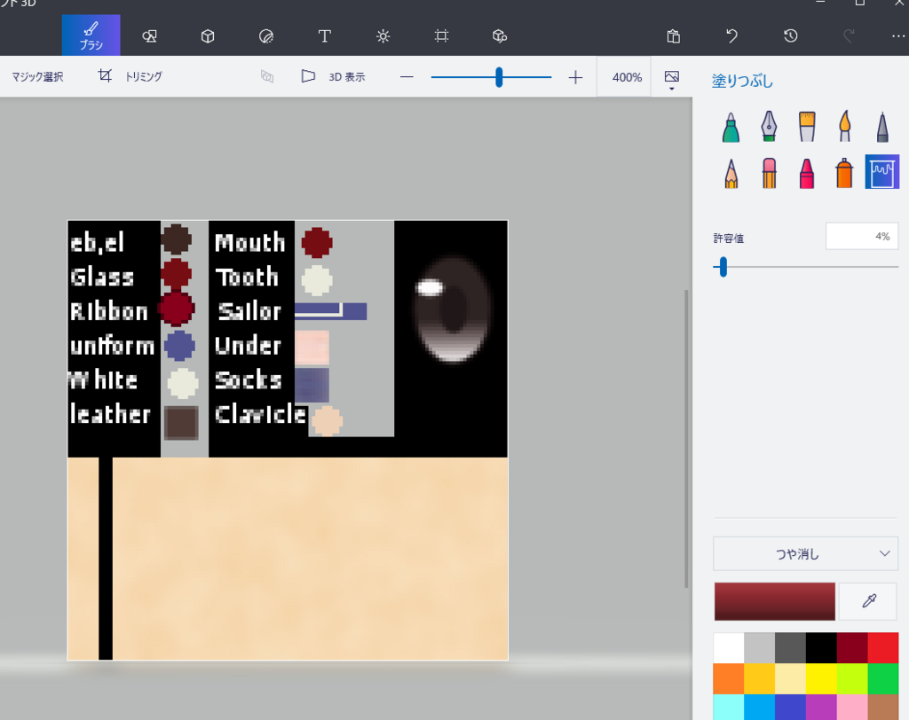Select the Watercolor brush
This screenshot has height=720, width=909.
[845, 126]
